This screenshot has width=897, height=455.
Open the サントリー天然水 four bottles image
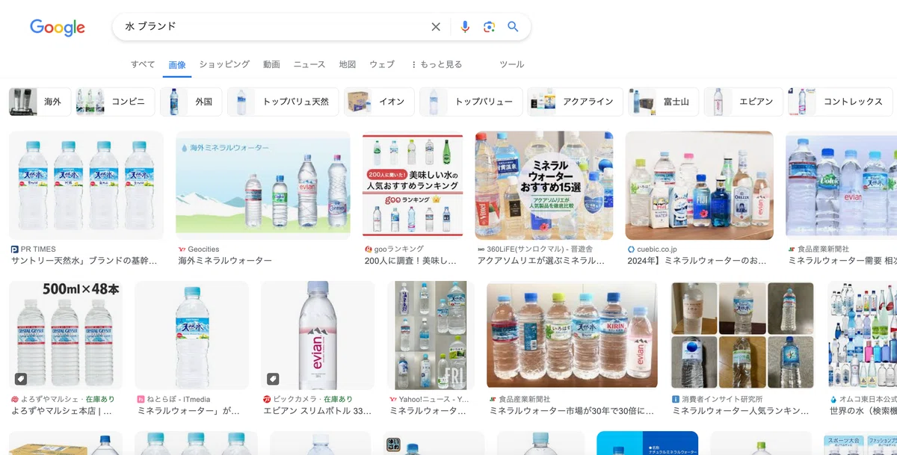click(86, 185)
